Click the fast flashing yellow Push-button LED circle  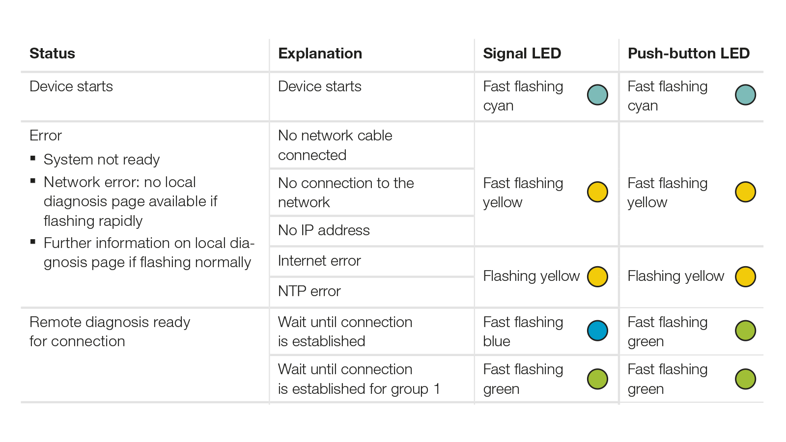click(x=745, y=192)
